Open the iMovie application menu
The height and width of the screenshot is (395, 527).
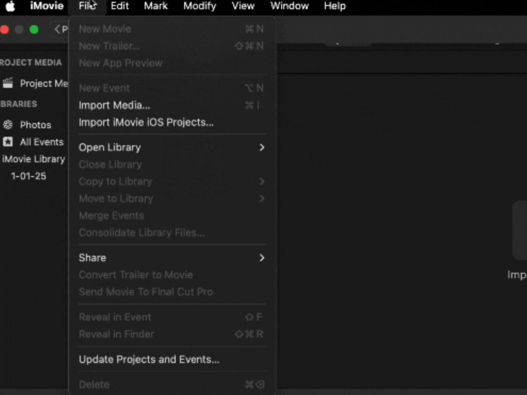point(47,6)
